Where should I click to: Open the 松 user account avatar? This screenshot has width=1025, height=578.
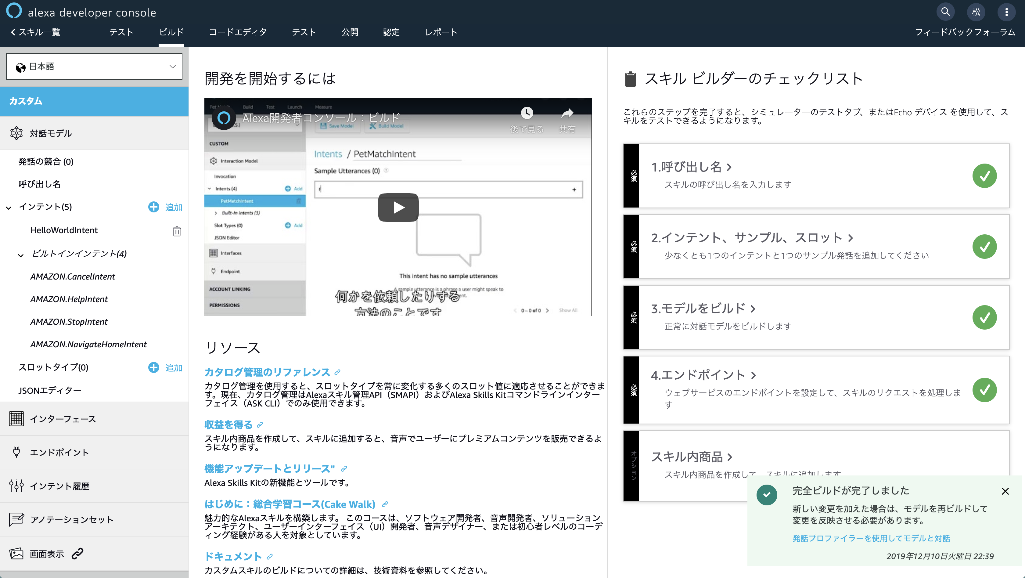pyautogui.click(x=976, y=12)
